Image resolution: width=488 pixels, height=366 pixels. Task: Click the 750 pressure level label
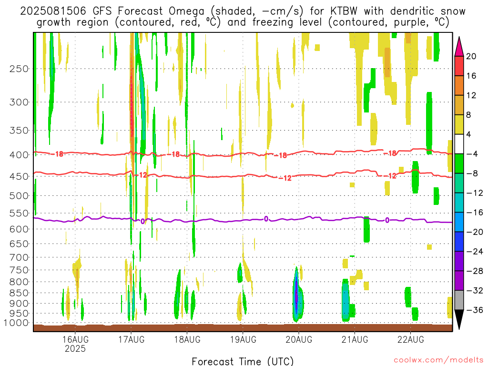coord(19,270)
